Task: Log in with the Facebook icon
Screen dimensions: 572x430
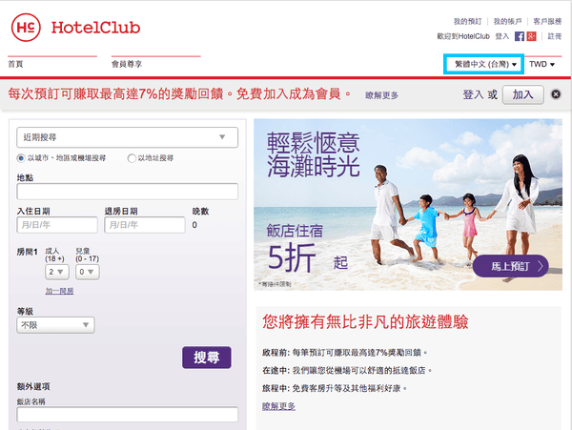Action: [520, 36]
